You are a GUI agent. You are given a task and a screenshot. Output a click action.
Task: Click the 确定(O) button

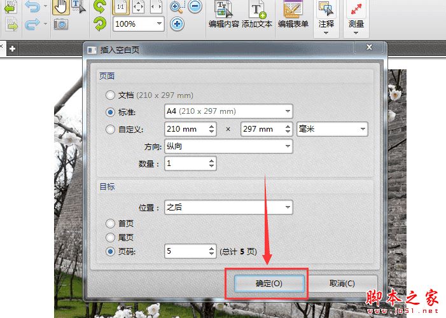[269, 283]
